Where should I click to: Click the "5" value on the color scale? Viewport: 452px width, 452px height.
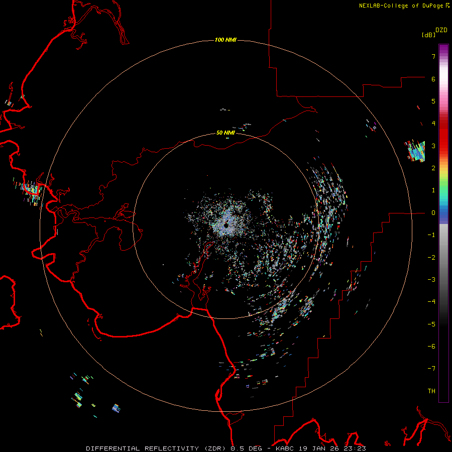coord(433,101)
